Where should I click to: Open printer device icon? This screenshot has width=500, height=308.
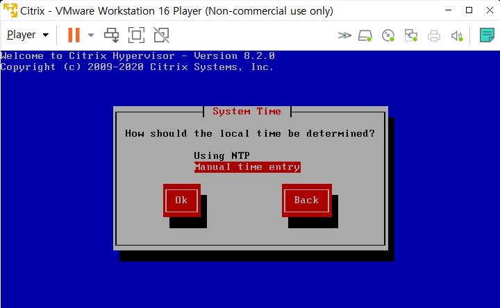(433, 35)
